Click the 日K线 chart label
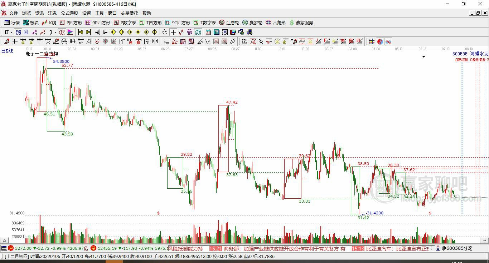This screenshot has width=489, height=263. pyautogui.click(x=7, y=51)
